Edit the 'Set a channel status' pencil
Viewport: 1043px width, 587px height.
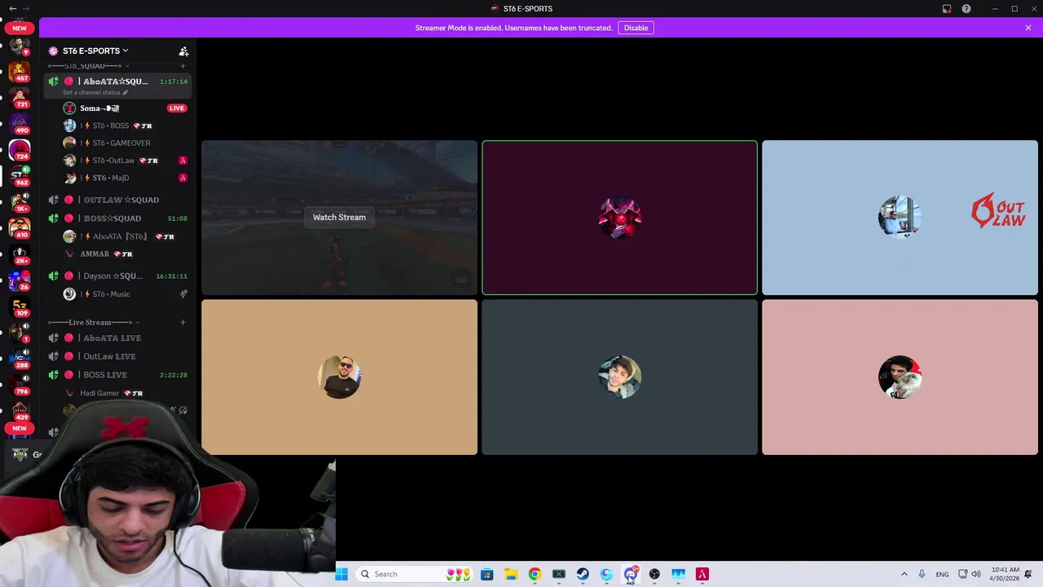(125, 92)
